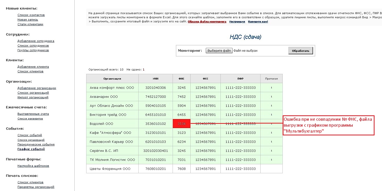Open 'Список реквизитов' link

coord(30,119)
